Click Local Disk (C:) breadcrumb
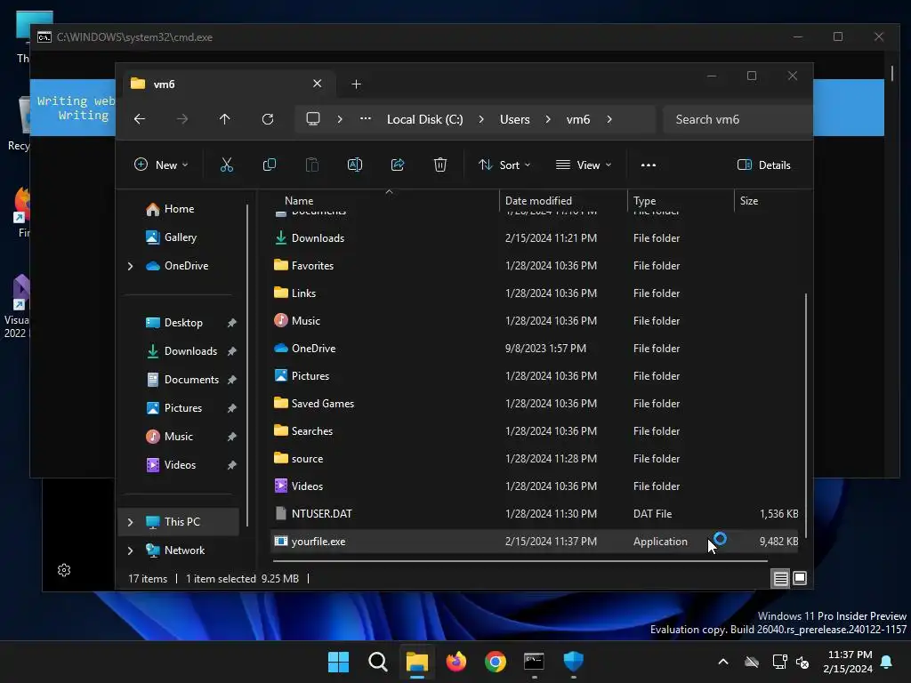The width and height of the screenshot is (911, 683). tap(425, 119)
